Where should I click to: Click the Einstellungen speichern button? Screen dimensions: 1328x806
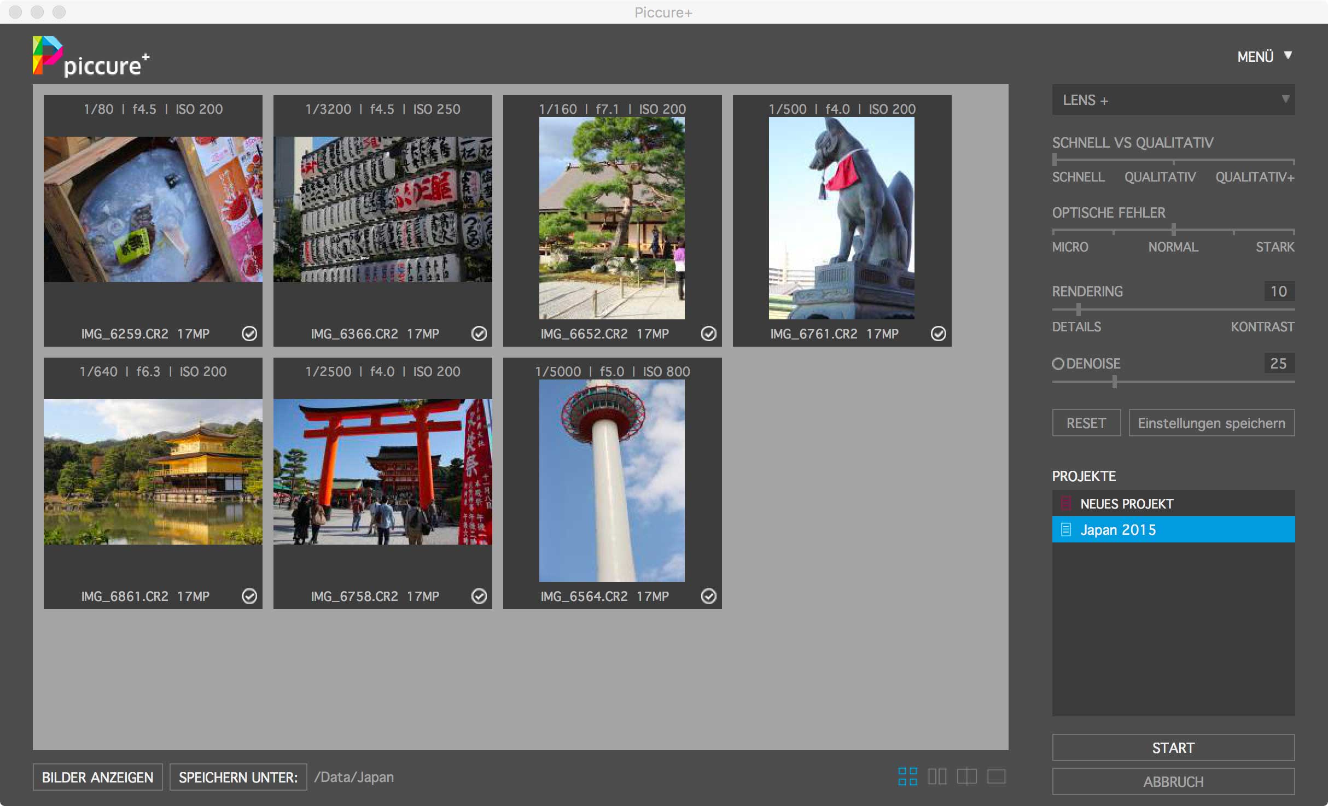click(1211, 423)
